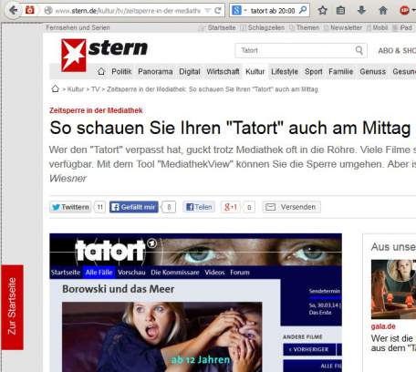Share the article via the Twittern button
The height and width of the screenshot is (372, 416).
[x=70, y=207]
